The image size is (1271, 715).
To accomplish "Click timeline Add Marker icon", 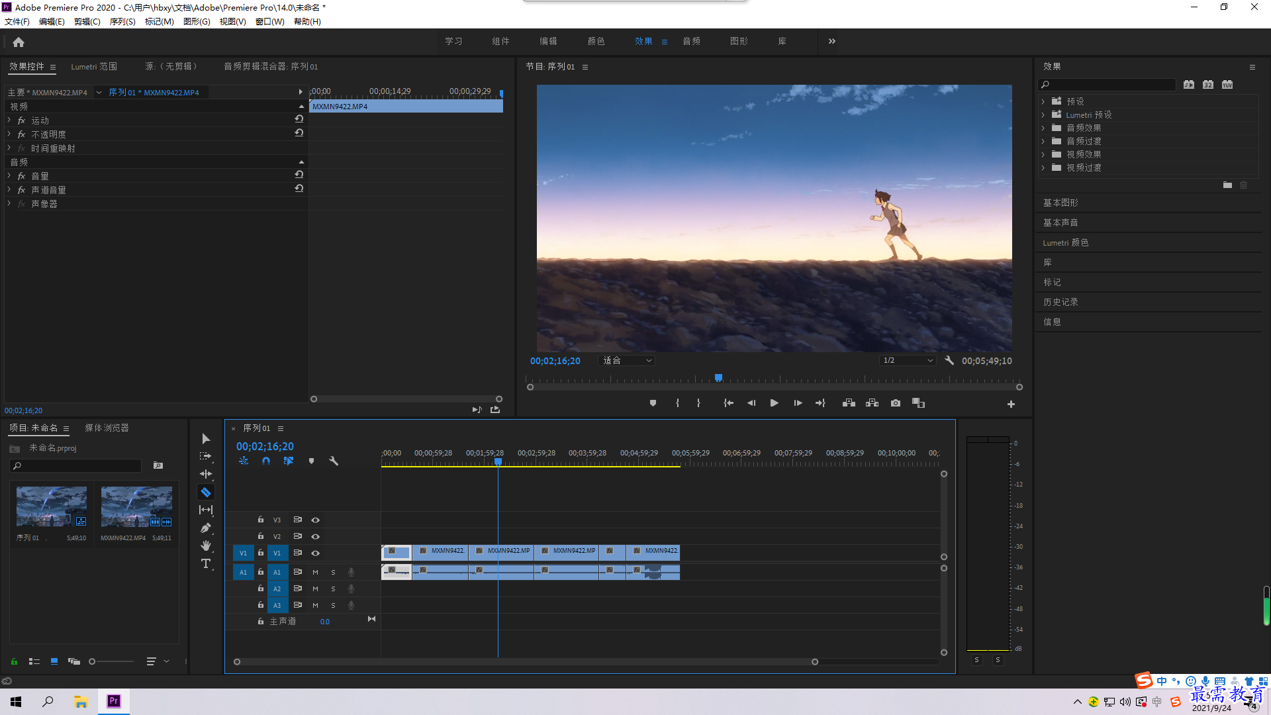I will (311, 461).
